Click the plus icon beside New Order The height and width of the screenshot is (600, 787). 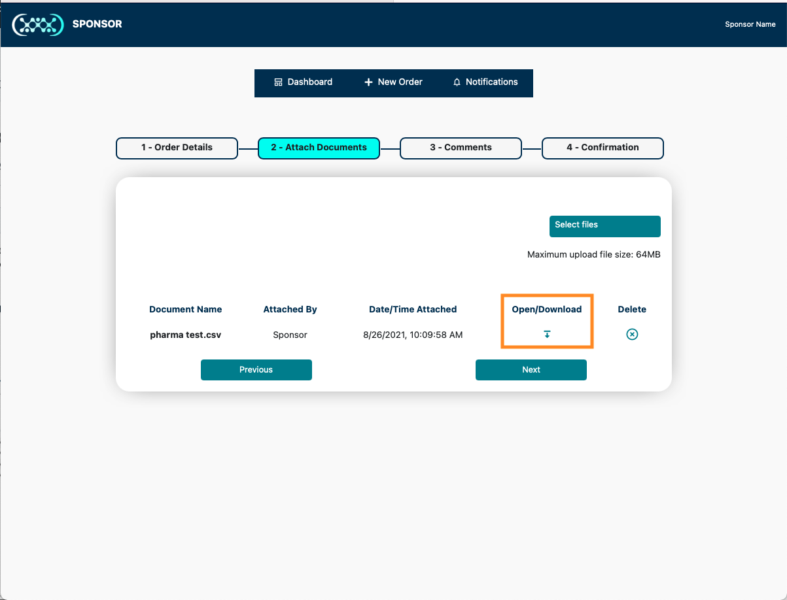pos(368,82)
